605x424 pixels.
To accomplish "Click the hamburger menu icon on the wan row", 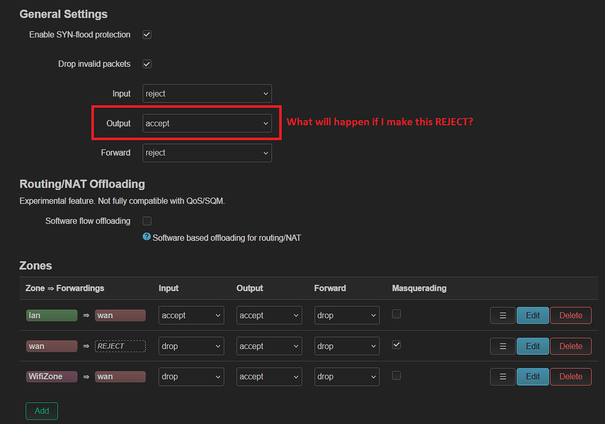I will [x=502, y=346].
